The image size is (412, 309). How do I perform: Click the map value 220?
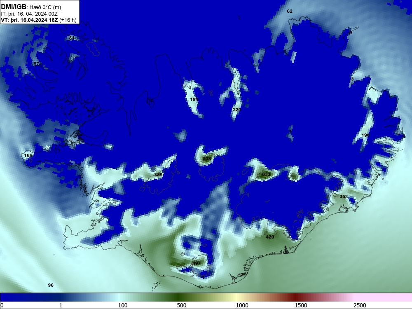237,110
